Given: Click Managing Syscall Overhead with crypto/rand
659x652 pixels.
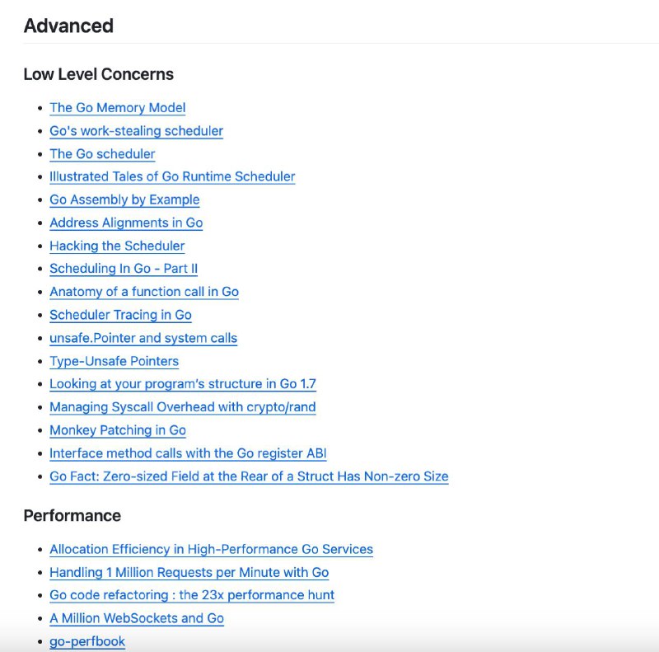Looking at the screenshot, I should click(x=182, y=406).
